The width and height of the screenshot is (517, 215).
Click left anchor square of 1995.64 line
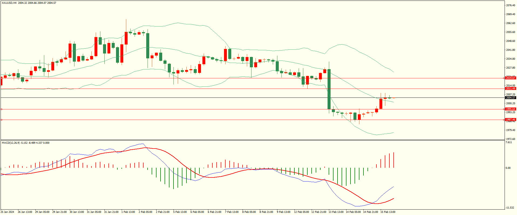1,109
